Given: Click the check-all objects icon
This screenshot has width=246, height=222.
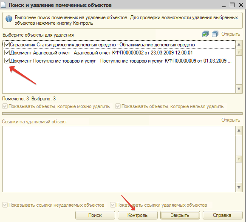Looking at the screenshot, I should pyautogui.click(x=205, y=34).
